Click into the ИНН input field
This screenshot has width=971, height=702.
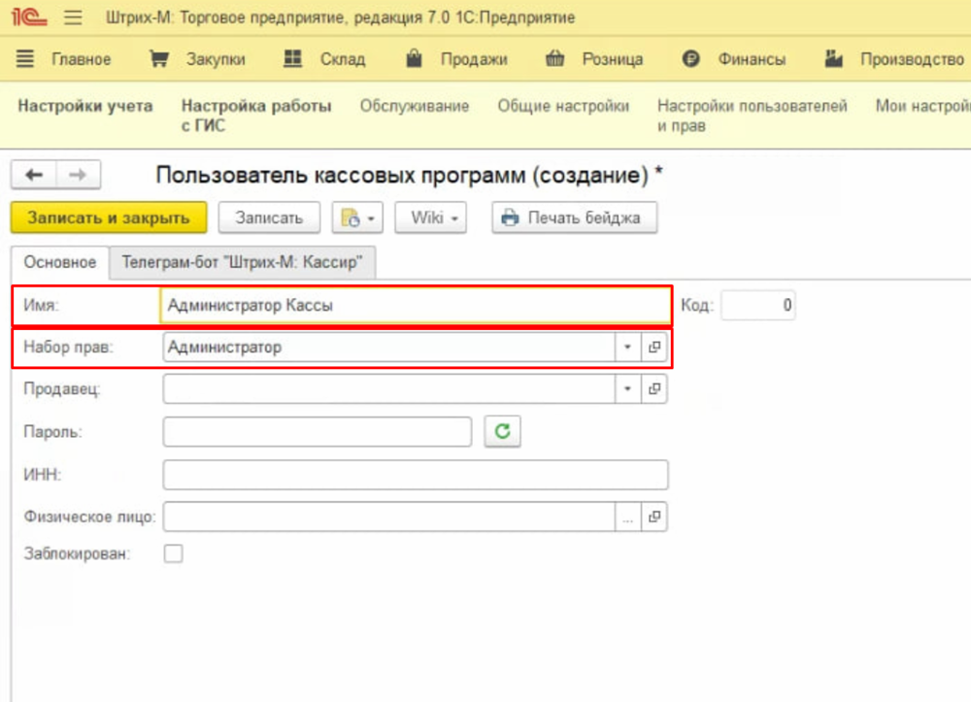click(x=416, y=475)
